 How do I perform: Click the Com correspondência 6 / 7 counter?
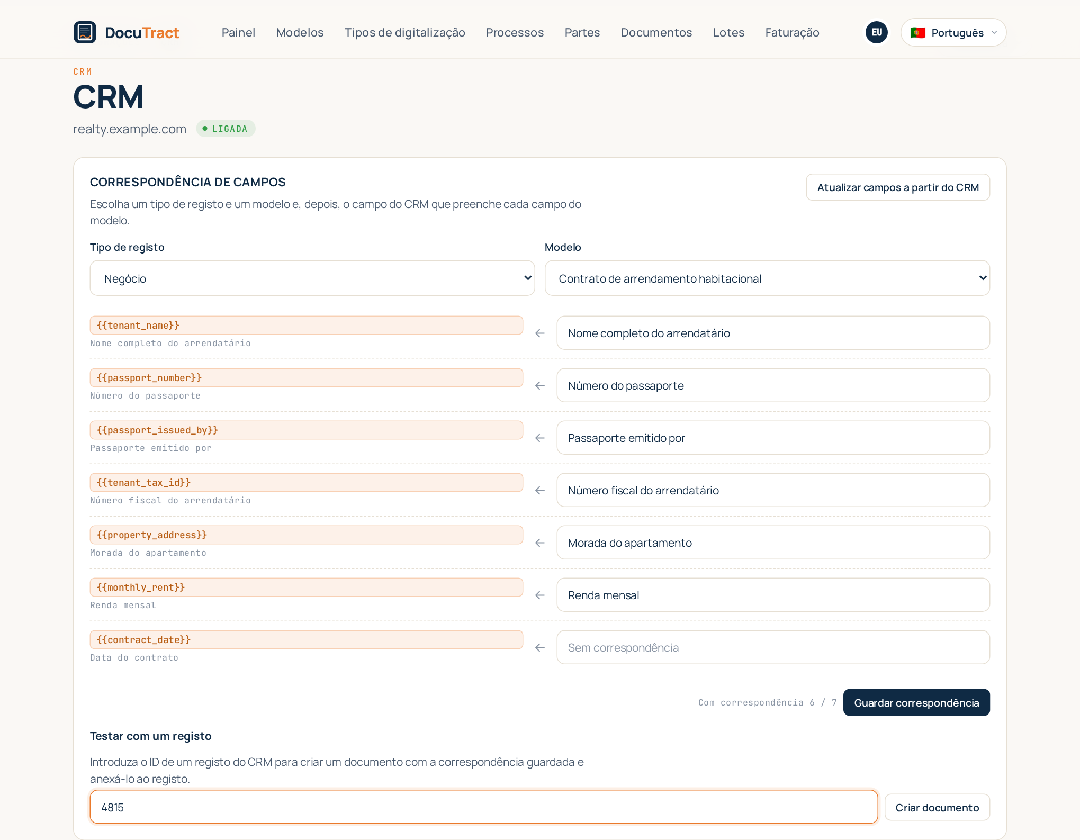point(767,702)
